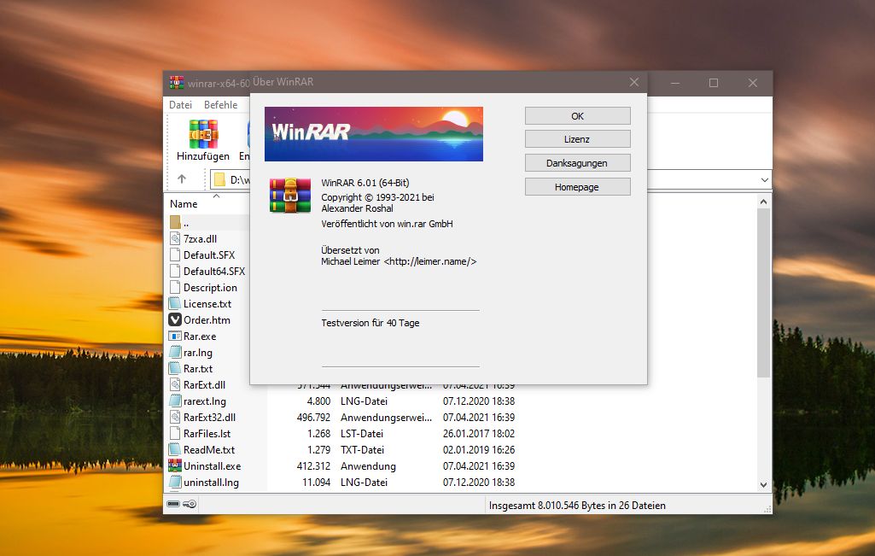This screenshot has height=556, width=875.
Task: Select the rar.lng file icon
Action: pos(175,352)
